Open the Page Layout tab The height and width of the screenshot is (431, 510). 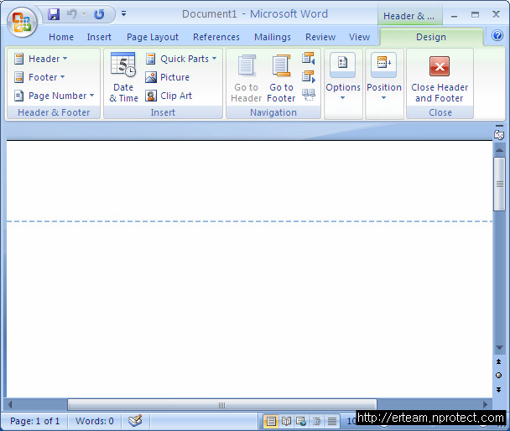coord(153,37)
